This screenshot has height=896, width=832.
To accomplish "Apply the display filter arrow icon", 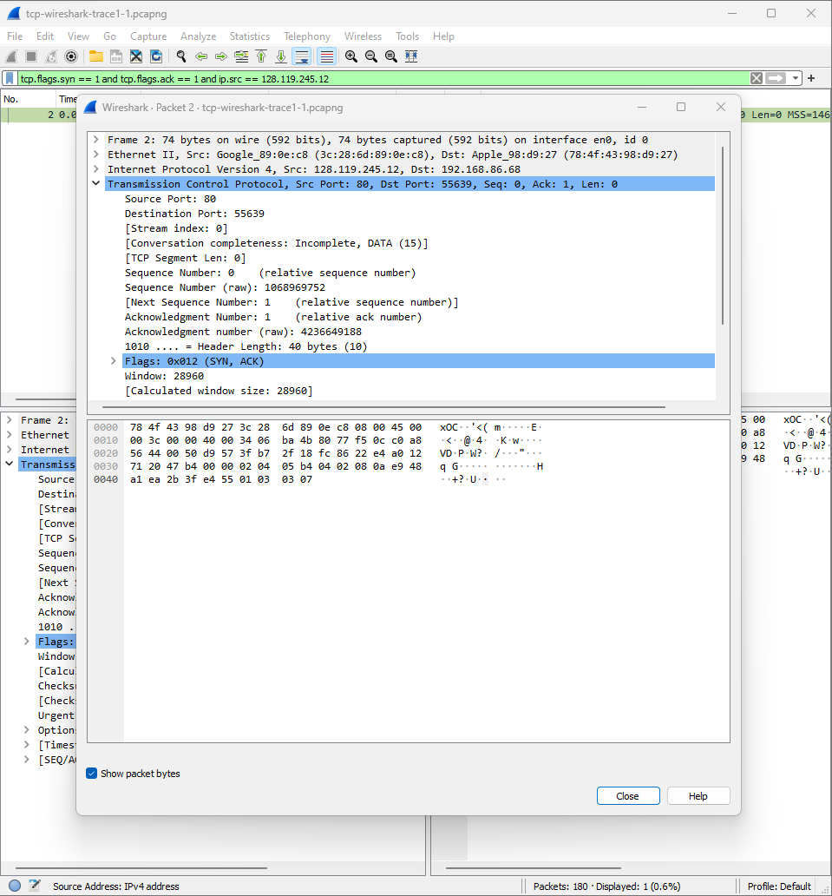I will [776, 78].
